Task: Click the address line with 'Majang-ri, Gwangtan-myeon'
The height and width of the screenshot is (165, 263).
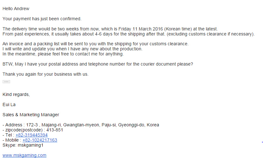Action: (81, 125)
